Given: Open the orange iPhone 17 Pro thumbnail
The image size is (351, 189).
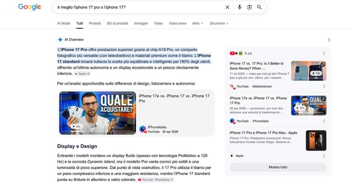Looking at the screenshot, I should [316, 140].
